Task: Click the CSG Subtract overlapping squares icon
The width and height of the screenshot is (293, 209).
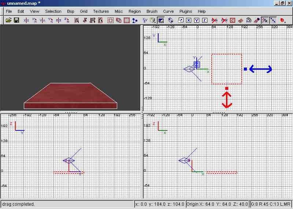Action: pos(118,20)
